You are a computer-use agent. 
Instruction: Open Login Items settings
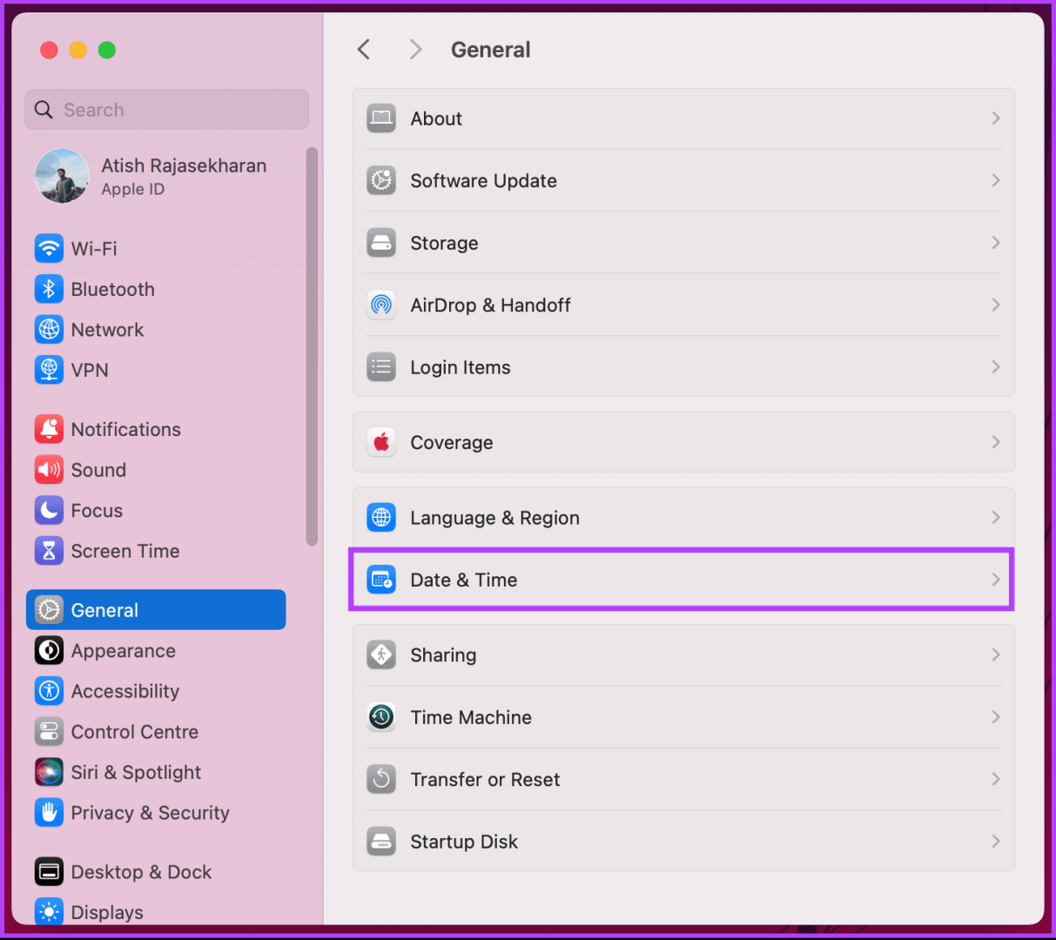coord(460,367)
